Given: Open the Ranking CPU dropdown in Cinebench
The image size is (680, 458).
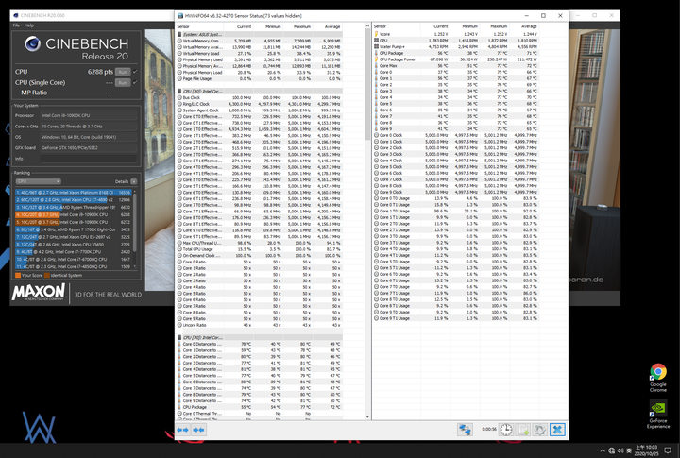Looking at the screenshot, I should pyautogui.click(x=38, y=181).
